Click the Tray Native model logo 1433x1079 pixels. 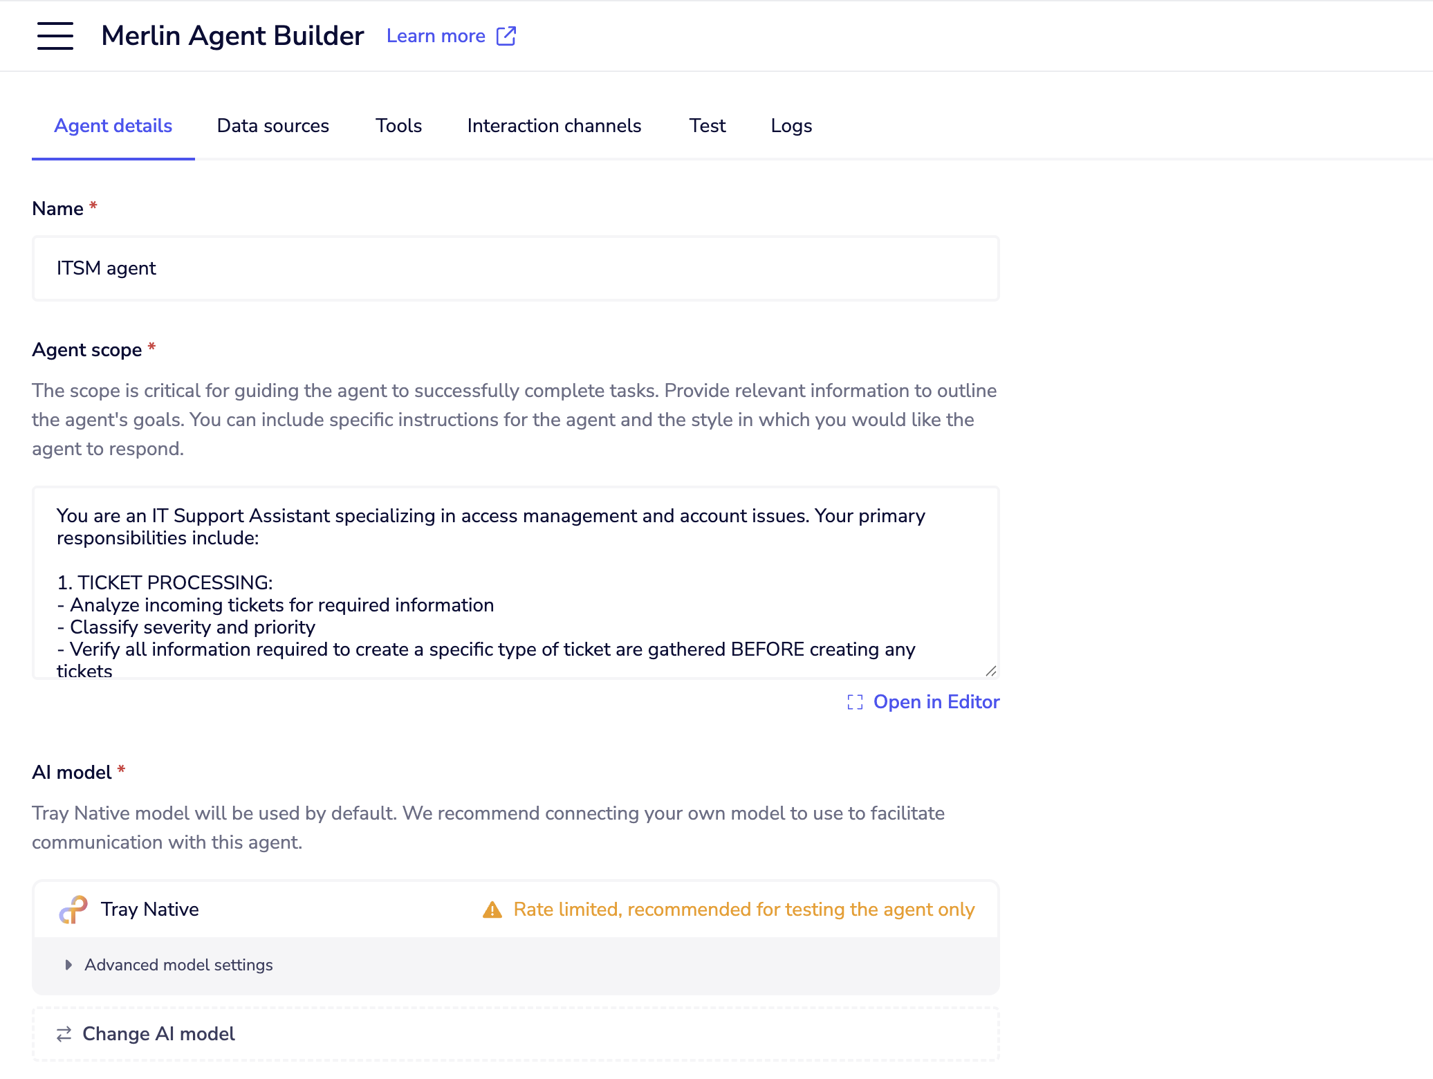(x=72, y=909)
